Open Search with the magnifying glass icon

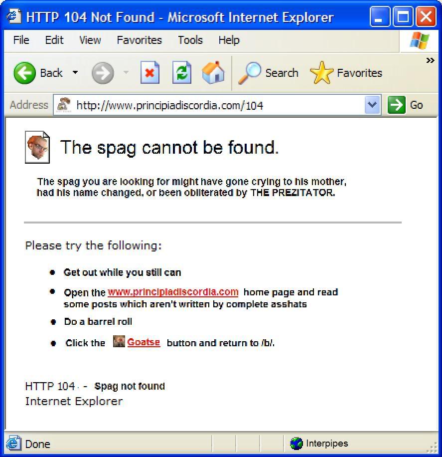point(250,73)
